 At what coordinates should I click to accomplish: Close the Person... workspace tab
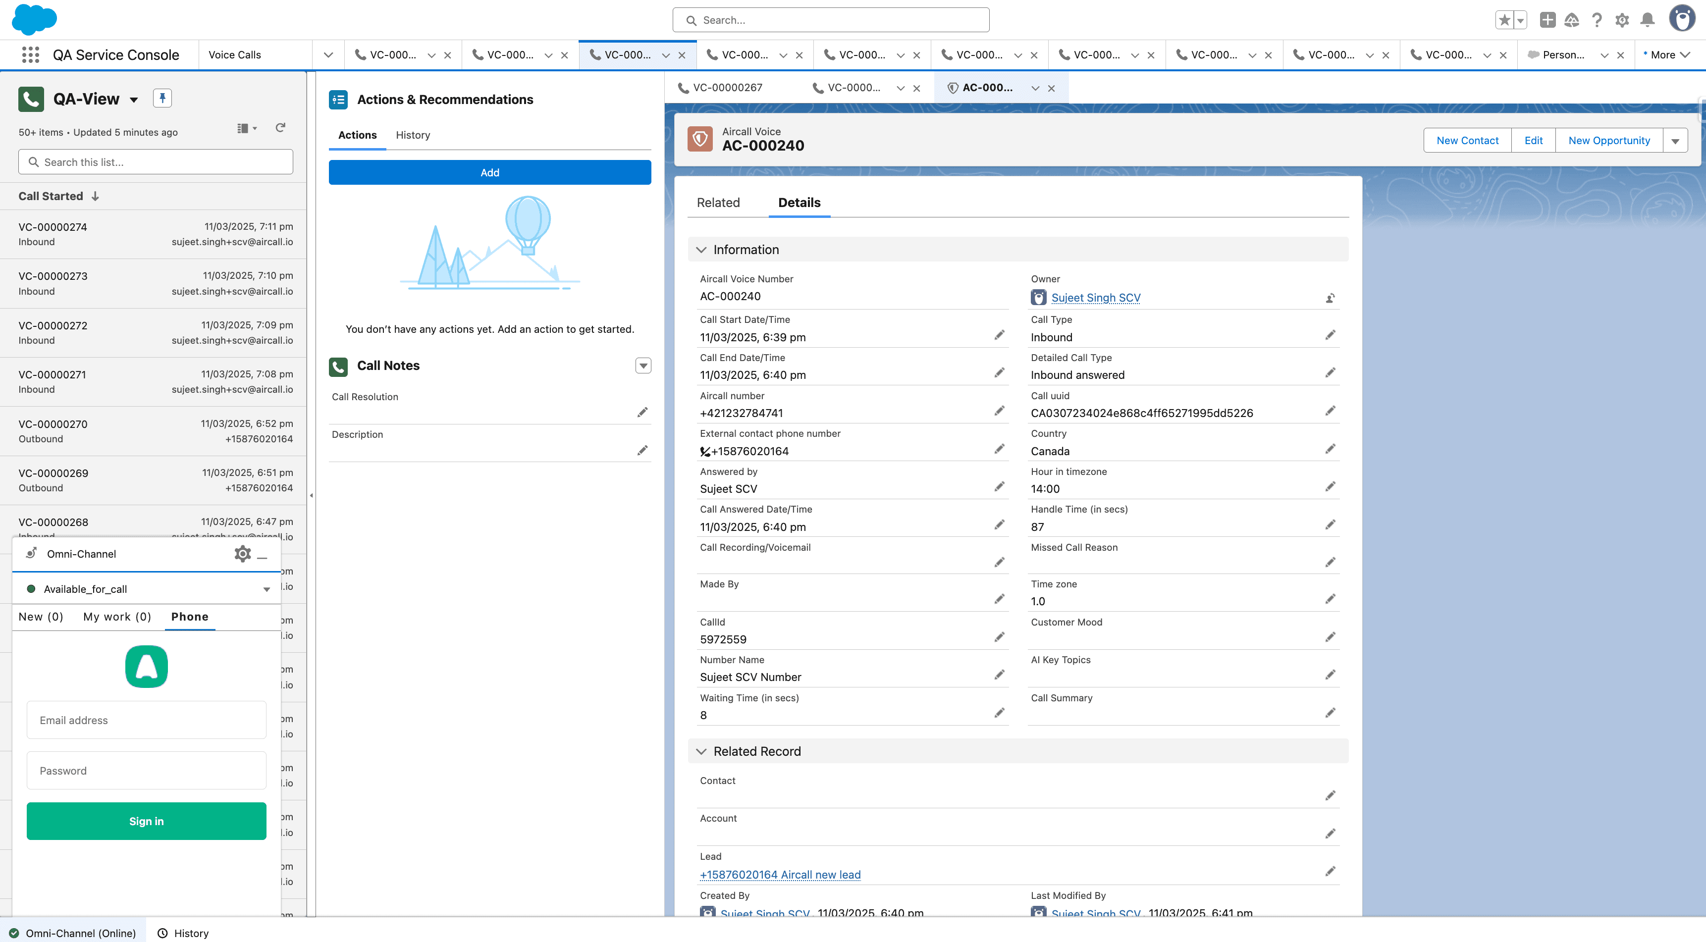click(1621, 55)
